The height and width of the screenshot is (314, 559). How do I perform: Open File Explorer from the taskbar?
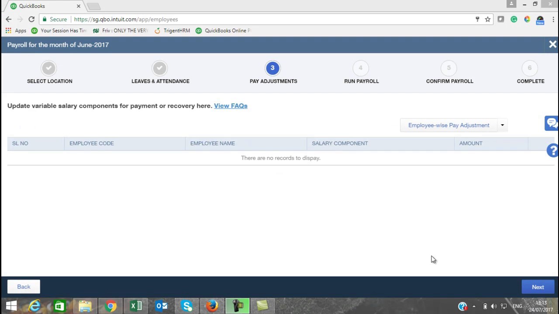click(x=85, y=306)
